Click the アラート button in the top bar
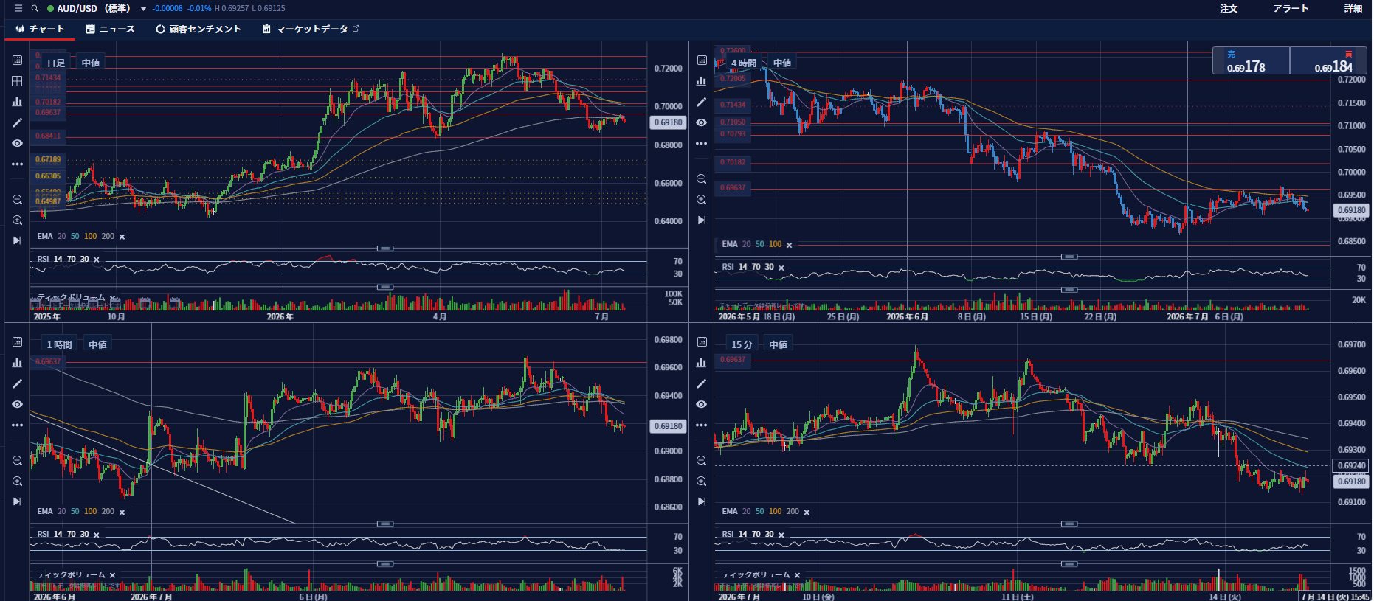 pyautogui.click(x=1291, y=9)
